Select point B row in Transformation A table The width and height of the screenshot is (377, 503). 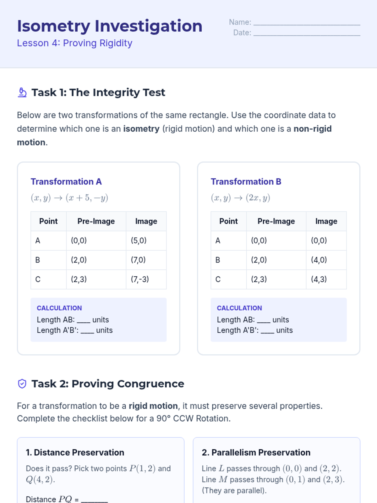(99, 260)
